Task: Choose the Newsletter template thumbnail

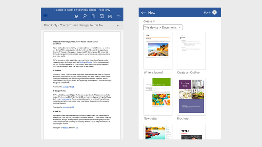Action: pos(158,96)
